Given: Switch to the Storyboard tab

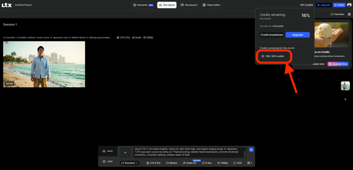Looking at the screenshot, I should pos(189,5).
